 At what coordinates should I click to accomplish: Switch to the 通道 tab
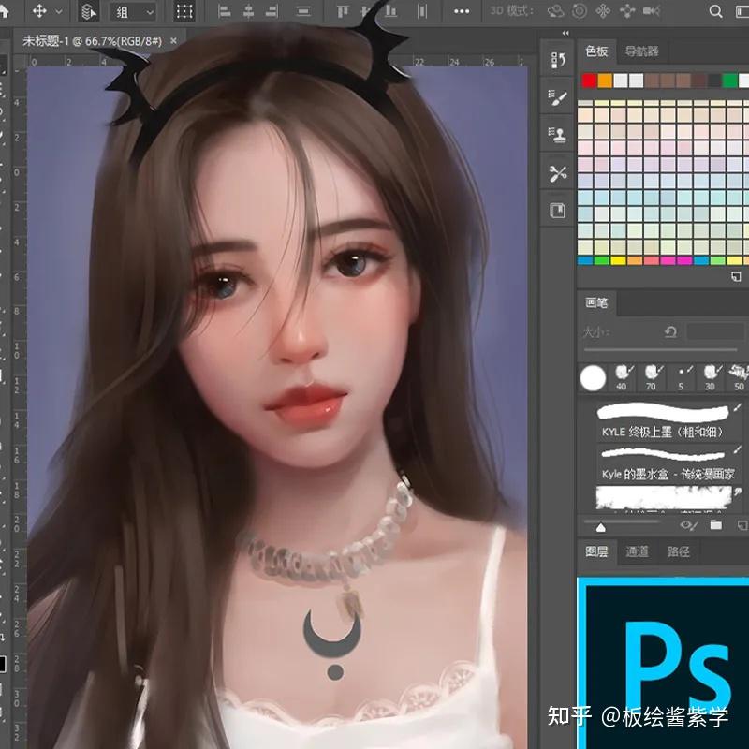click(638, 552)
